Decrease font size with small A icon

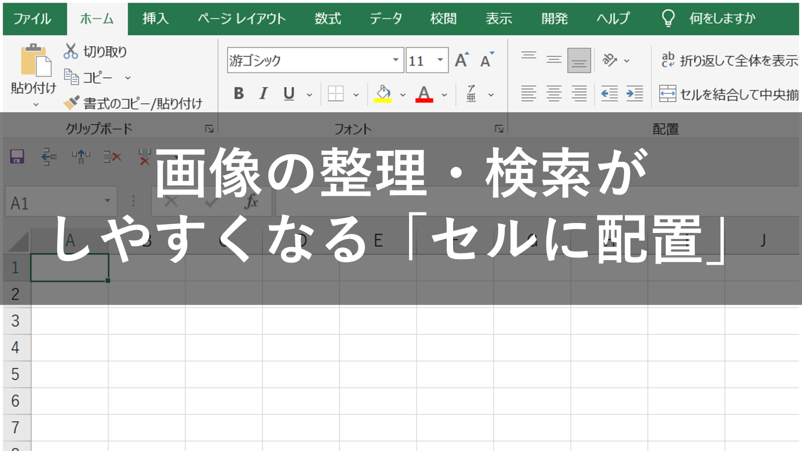[487, 60]
